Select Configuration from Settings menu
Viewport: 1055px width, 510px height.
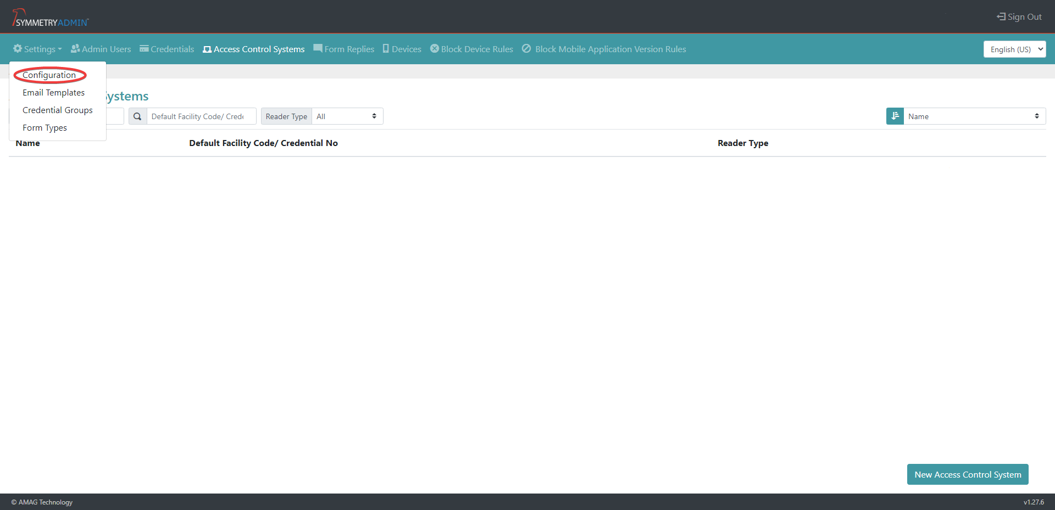click(x=49, y=75)
